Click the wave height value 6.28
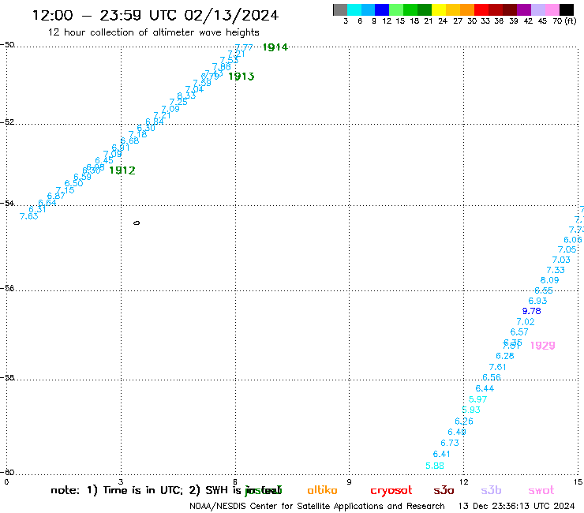Screen dimensions: 584x513 point(504,356)
